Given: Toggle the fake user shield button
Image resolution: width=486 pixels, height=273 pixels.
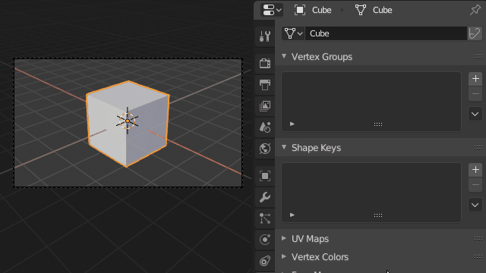Looking at the screenshot, I should point(475,33).
